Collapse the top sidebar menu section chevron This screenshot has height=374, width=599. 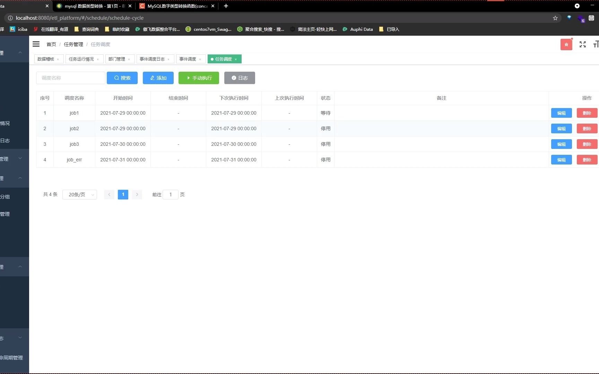(20, 53)
